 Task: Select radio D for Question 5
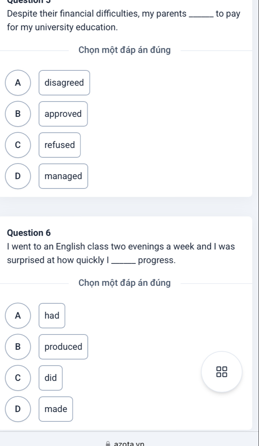click(x=18, y=176)
